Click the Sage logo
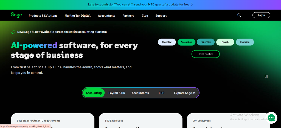Screen dimensions: 281x128 pos(16,15)
